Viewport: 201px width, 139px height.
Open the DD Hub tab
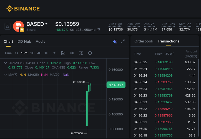pos(24,42)
